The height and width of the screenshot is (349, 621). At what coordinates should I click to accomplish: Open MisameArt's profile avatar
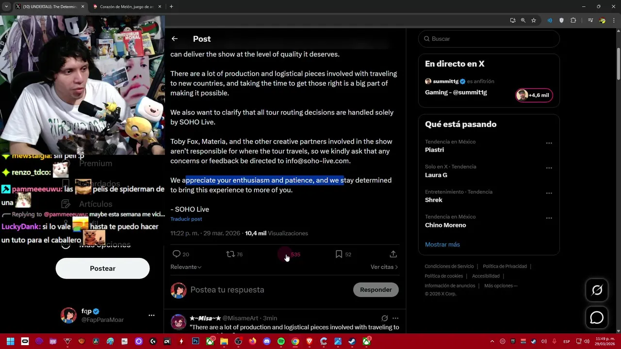[179, 322]
